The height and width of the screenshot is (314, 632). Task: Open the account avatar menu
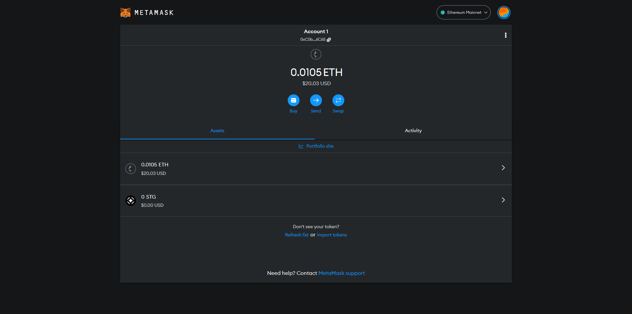504,12
